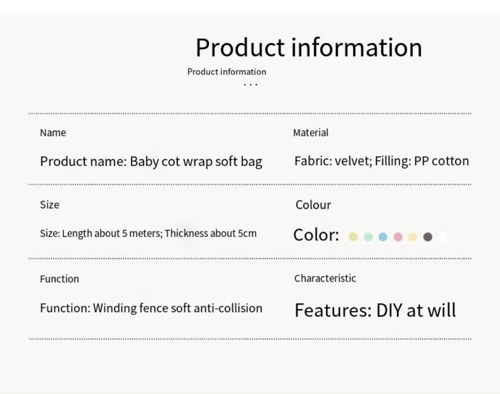Select the mint green color dot

368,237
